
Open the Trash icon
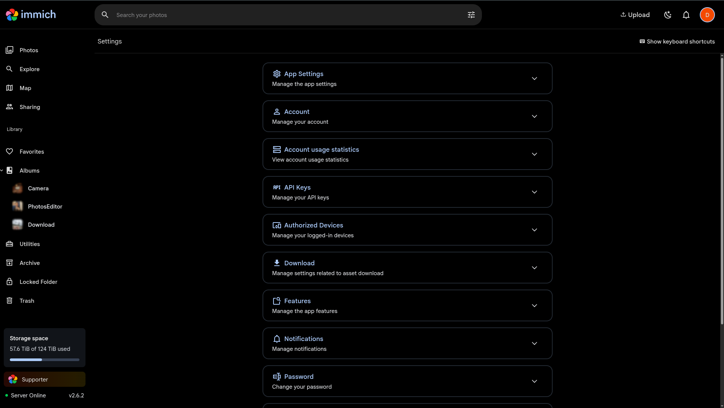[9, 301]
